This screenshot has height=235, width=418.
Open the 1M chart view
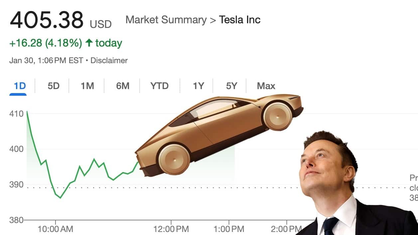[x=86, y=86]
